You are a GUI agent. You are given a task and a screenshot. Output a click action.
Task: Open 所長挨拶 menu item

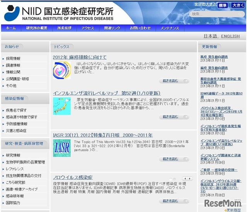(x=64, y=28)
